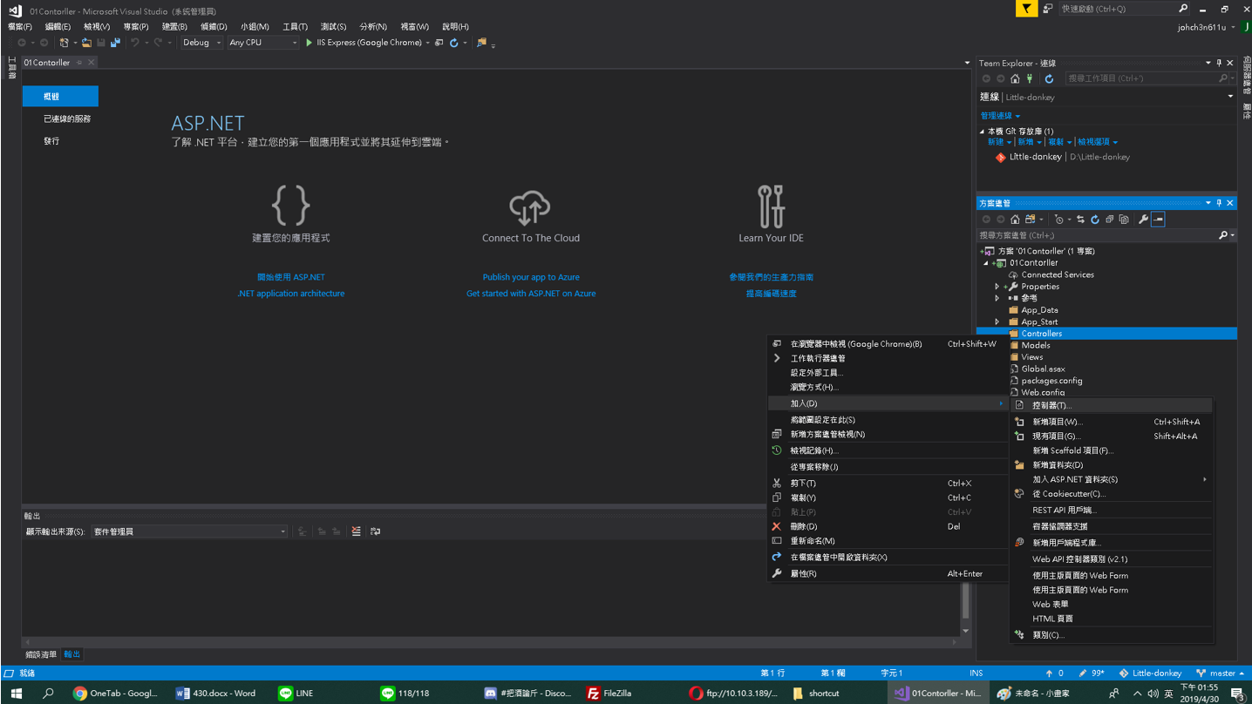
Task: Open the 檢視選項 dropdown in Team Explorer
Action: pos(1097,142)
